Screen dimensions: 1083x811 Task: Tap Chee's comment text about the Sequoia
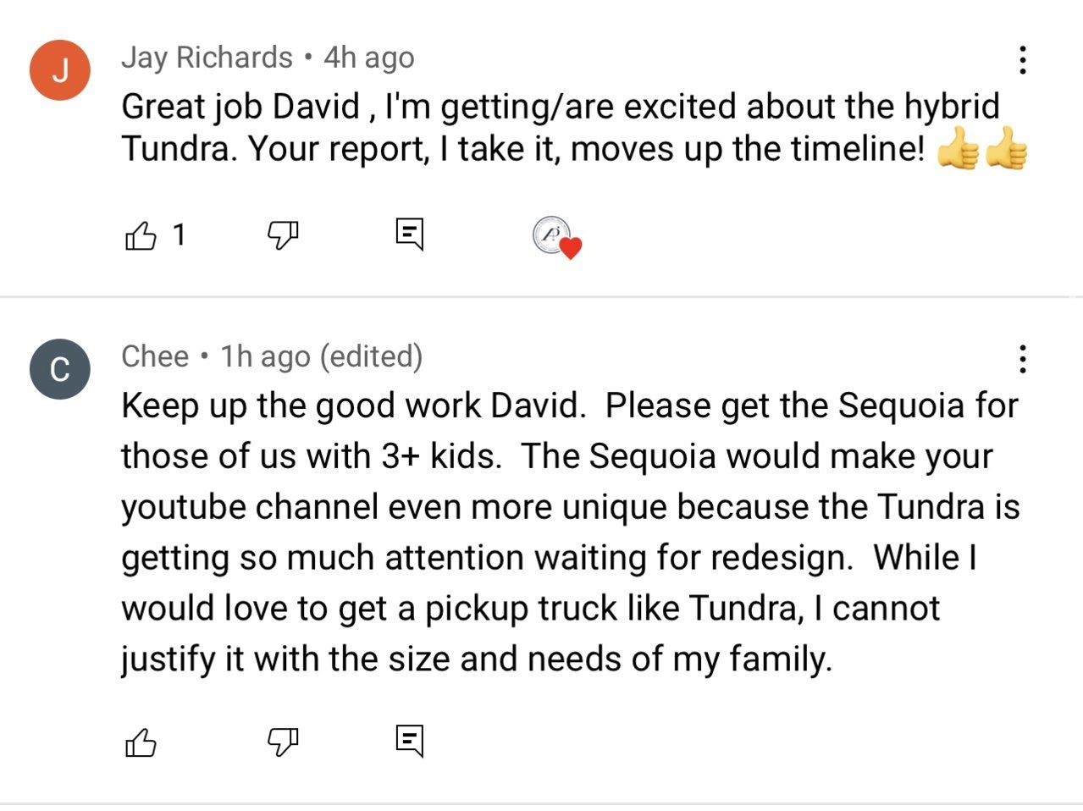(570, 532)
